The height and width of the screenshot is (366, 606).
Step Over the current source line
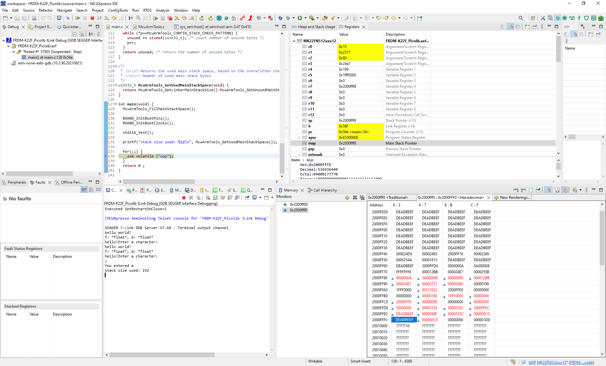(114, 18)
